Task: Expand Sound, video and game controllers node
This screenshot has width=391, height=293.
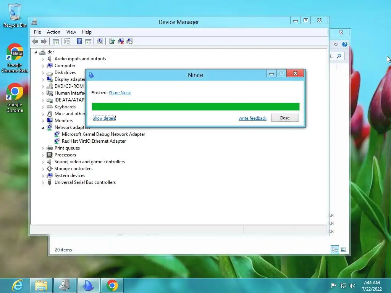Action: [43, 162]
